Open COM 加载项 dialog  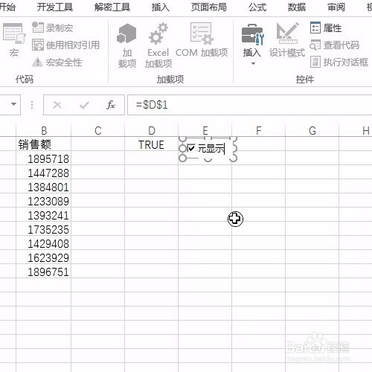point(202,40)
